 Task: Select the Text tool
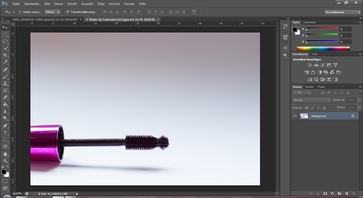pyautogui.click(x=5, y=133)
